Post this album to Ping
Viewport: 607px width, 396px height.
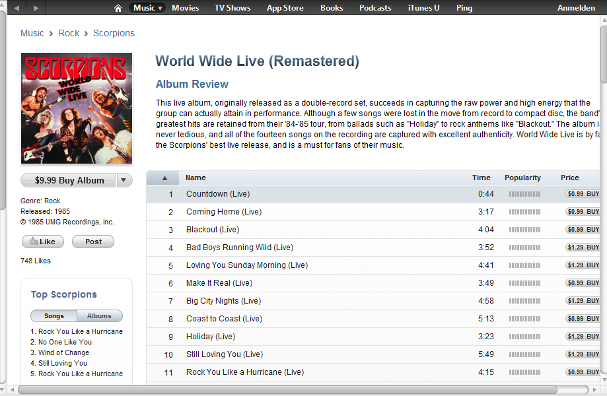pyautogui.click(x=93, y=242)
